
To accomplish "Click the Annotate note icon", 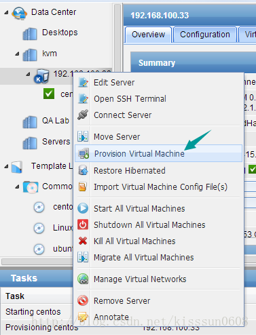I will tap(83, 317).
